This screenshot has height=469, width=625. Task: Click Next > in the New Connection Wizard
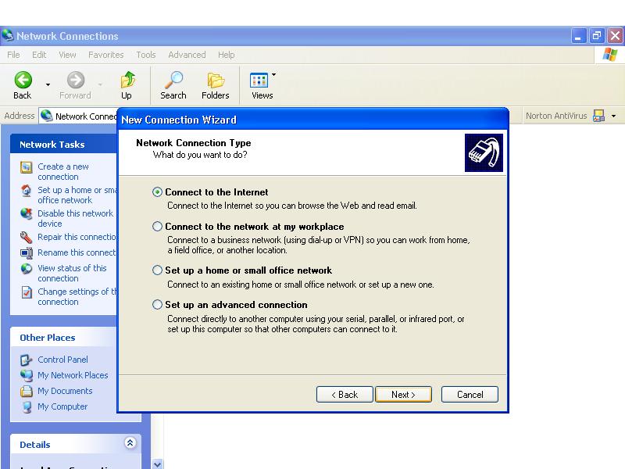(403, 395)
